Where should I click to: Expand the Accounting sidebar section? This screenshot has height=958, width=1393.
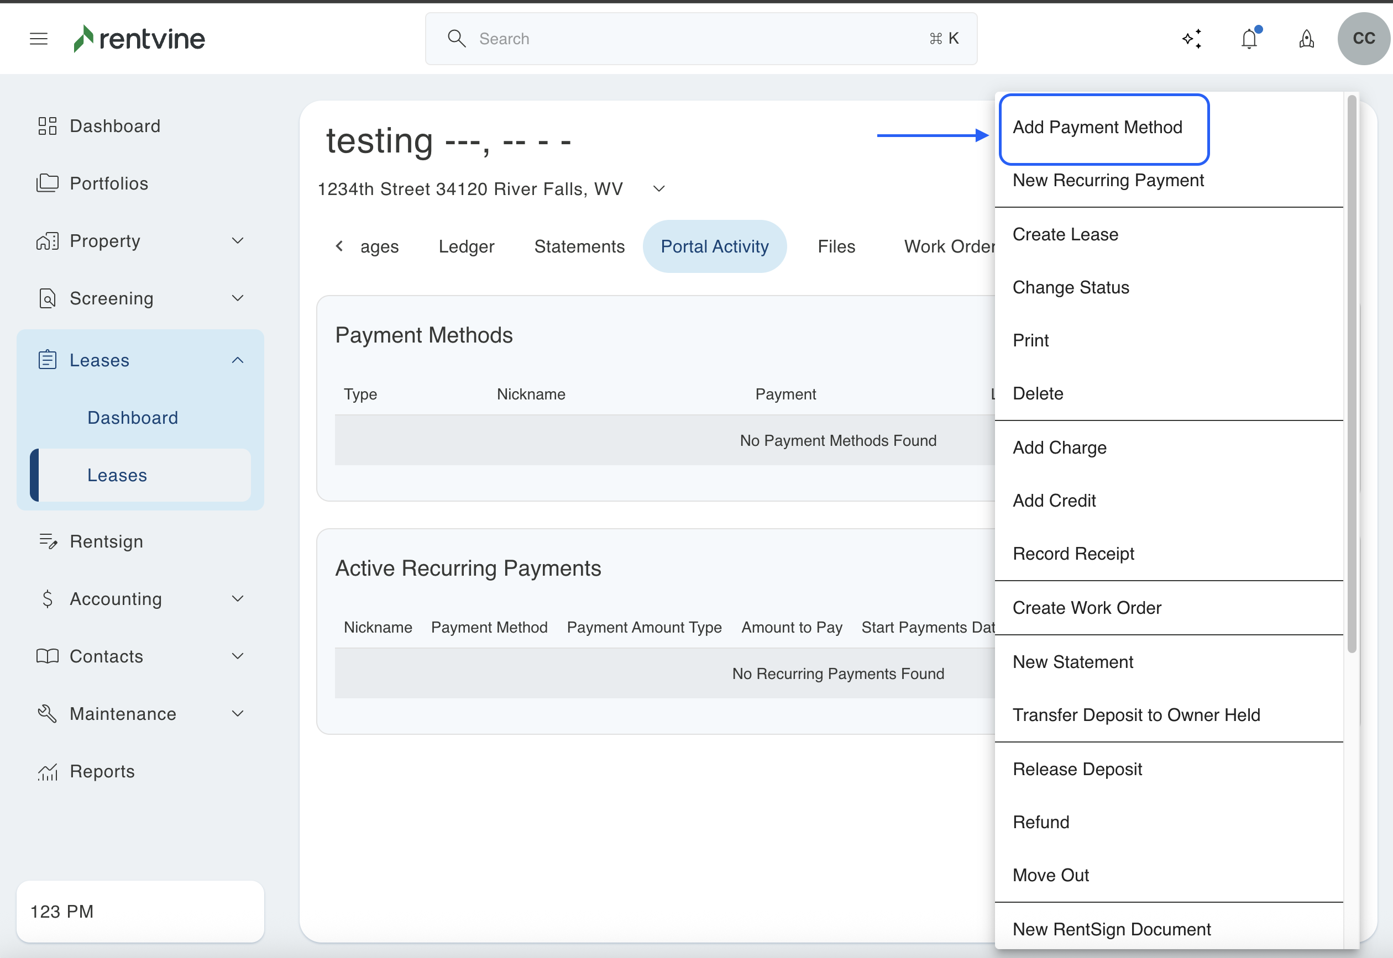click(x=238, y=599)
